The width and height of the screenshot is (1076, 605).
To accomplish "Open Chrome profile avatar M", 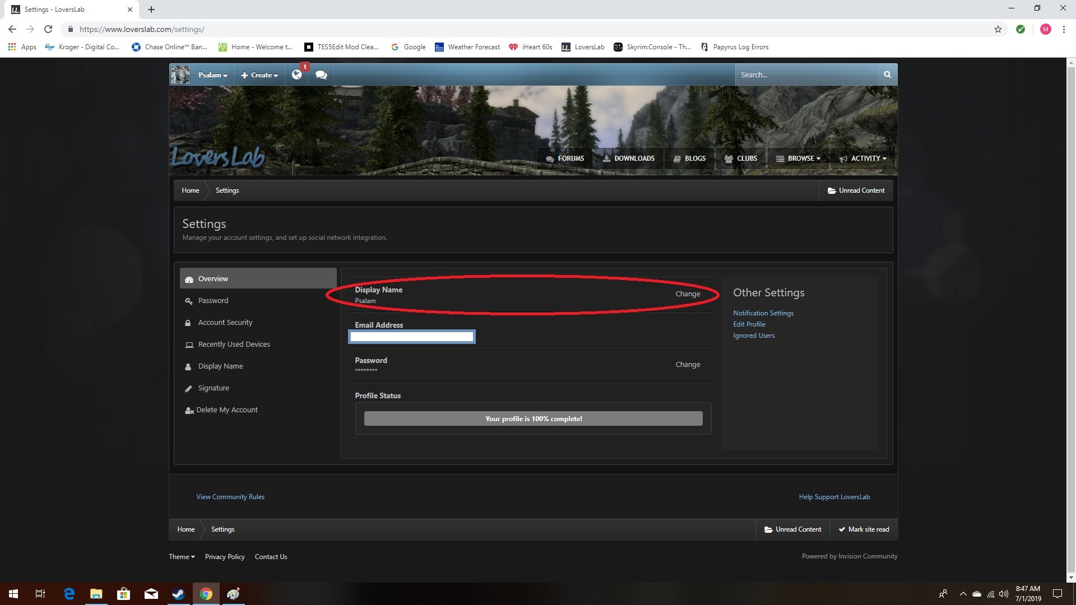I will (x=1046, y=29).
